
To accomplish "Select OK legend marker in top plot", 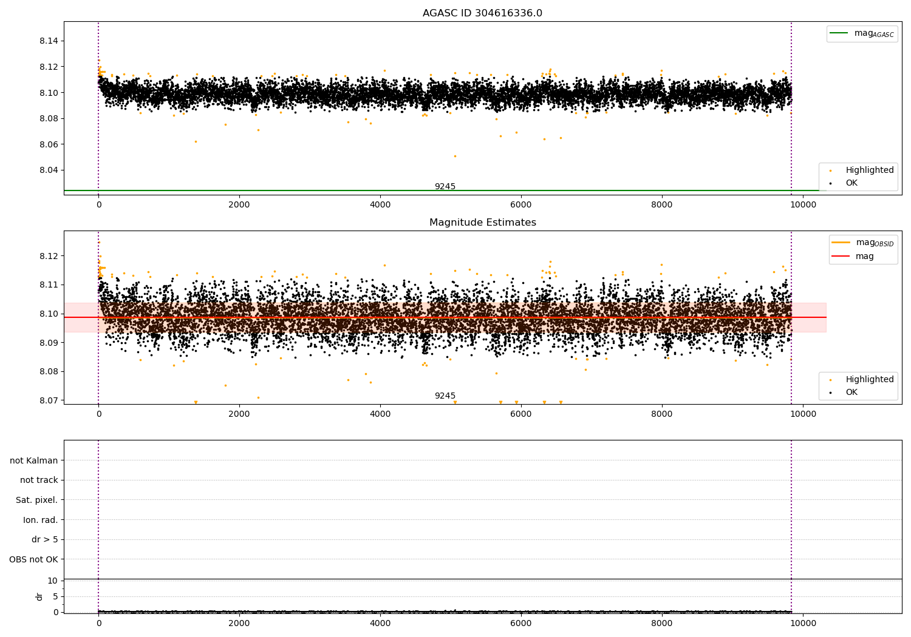I will 830,183.
